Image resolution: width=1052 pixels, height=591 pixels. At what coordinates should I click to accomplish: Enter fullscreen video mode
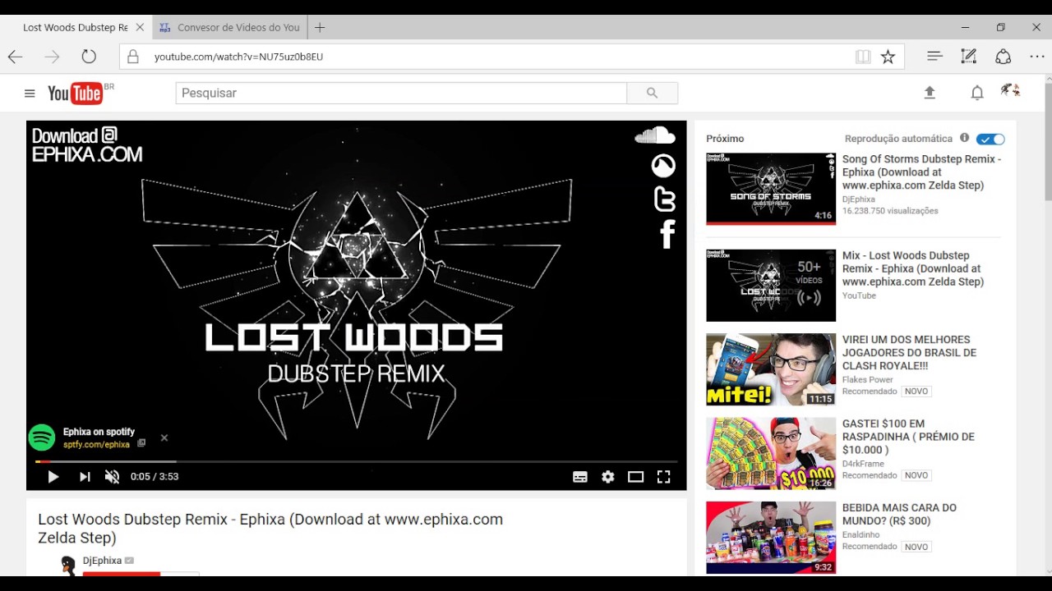pyautogui.click(x=664, y=477)
